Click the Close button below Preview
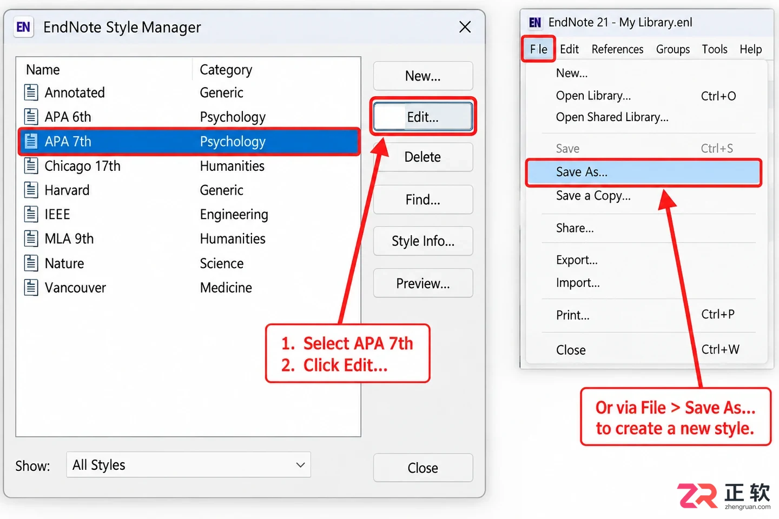Viewport: 779px width, 519px height. tap(423, 468)
